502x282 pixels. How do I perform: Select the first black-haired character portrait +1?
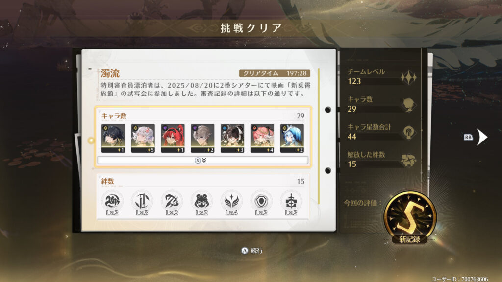coord(113,138)
